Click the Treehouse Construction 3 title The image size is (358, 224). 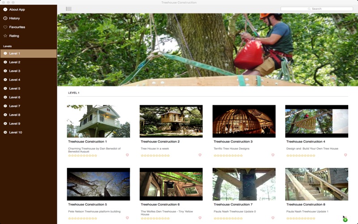coord(233,142)
